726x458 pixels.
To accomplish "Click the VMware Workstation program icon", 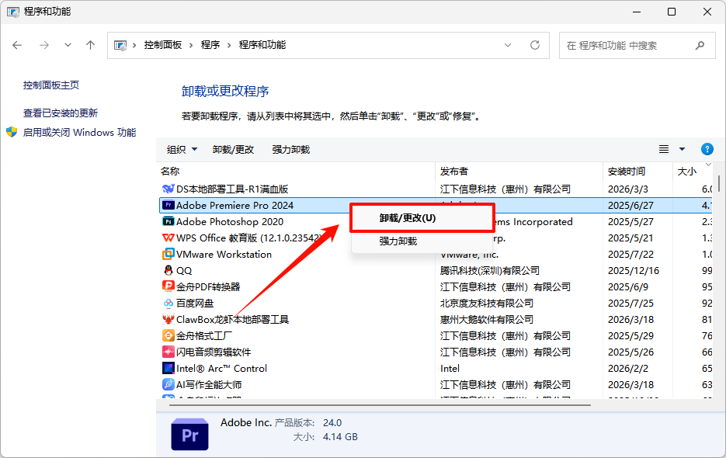I will click(x=168, y=255).
